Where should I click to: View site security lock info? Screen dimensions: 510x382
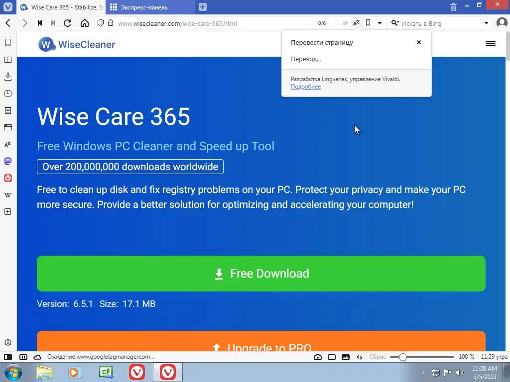111,23
